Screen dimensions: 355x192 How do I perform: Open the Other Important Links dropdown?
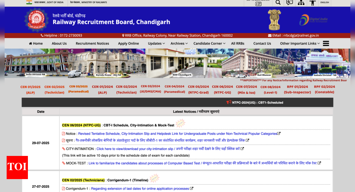click(x=300, y=43)
